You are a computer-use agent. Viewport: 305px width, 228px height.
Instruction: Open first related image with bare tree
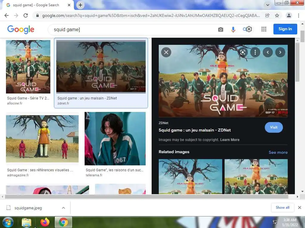point(190,176)
